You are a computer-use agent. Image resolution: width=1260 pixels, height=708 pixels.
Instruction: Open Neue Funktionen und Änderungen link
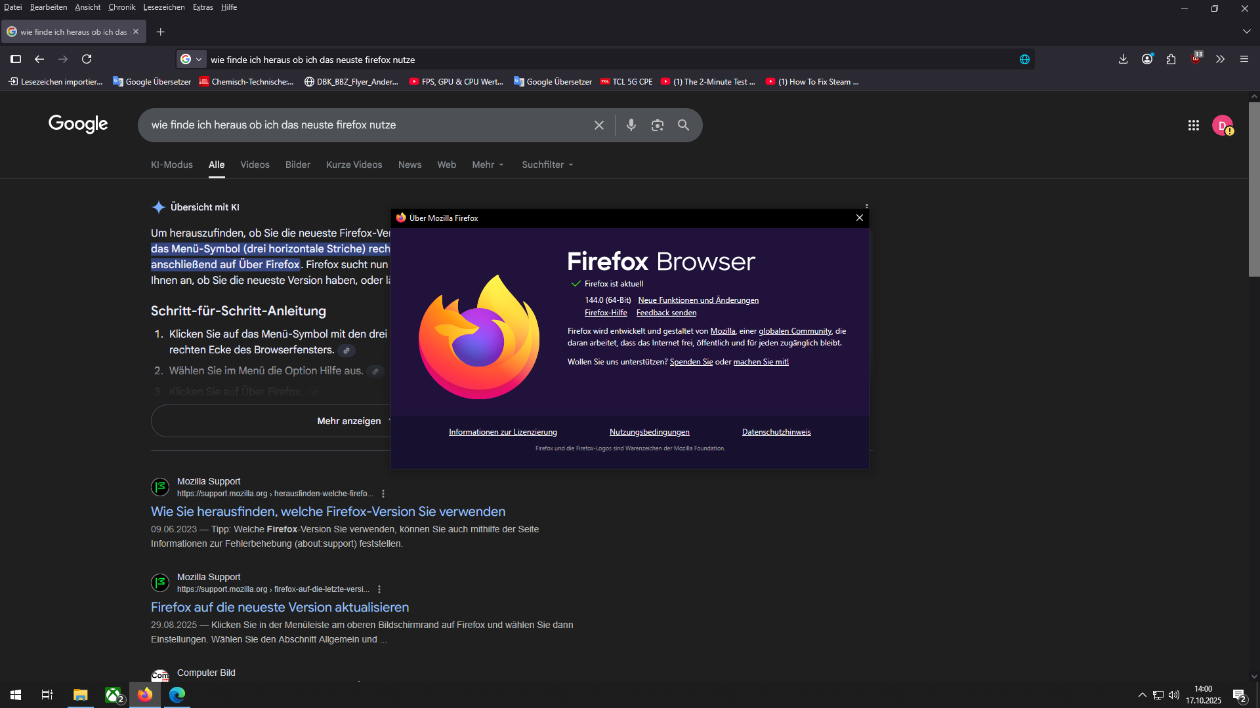pos(698,300)
